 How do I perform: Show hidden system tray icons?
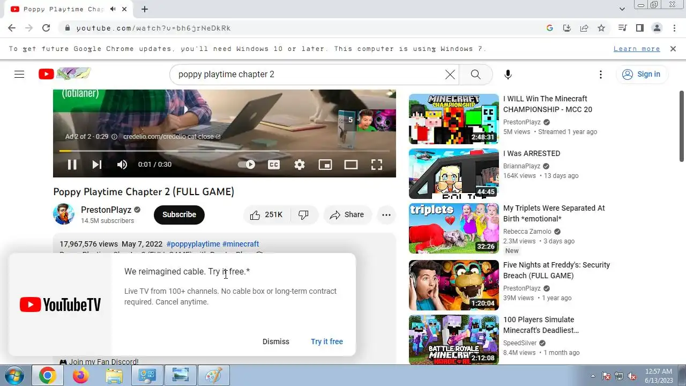click(593, 376)
